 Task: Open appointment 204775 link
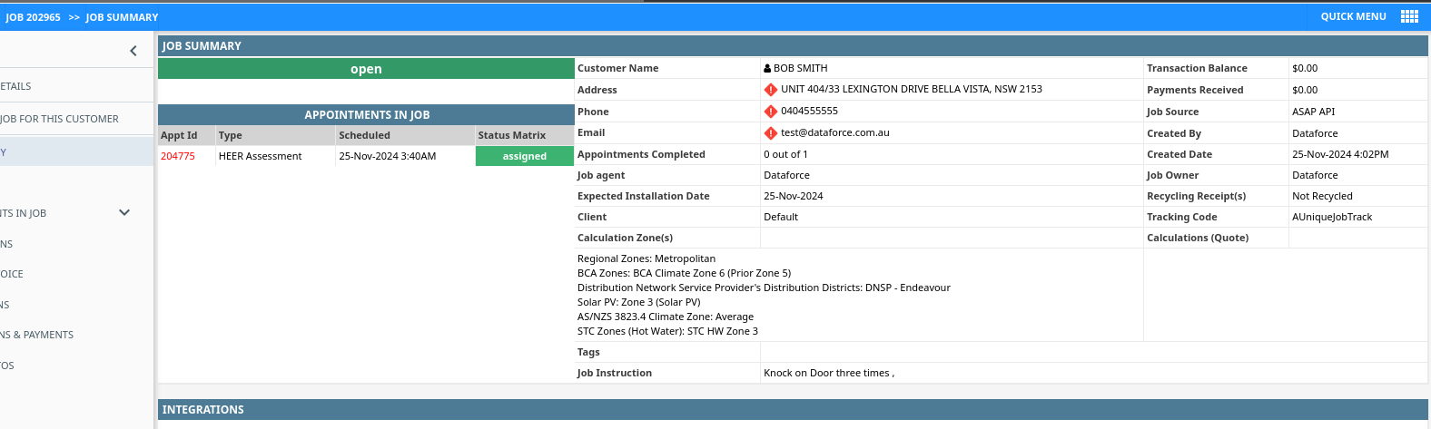178,156
